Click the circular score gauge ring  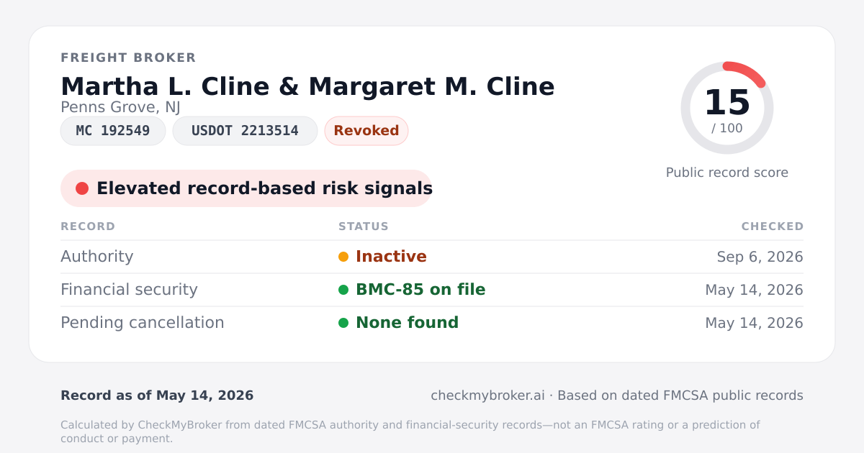coord(727,108)
